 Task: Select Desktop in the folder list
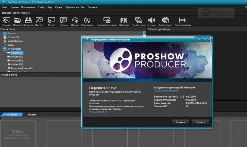pyautogui.click(x=12, y=34)
